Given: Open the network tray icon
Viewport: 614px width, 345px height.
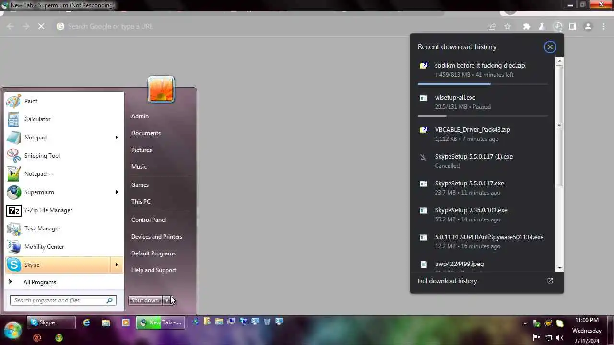Looking at the screenshot, I should 548,338.
